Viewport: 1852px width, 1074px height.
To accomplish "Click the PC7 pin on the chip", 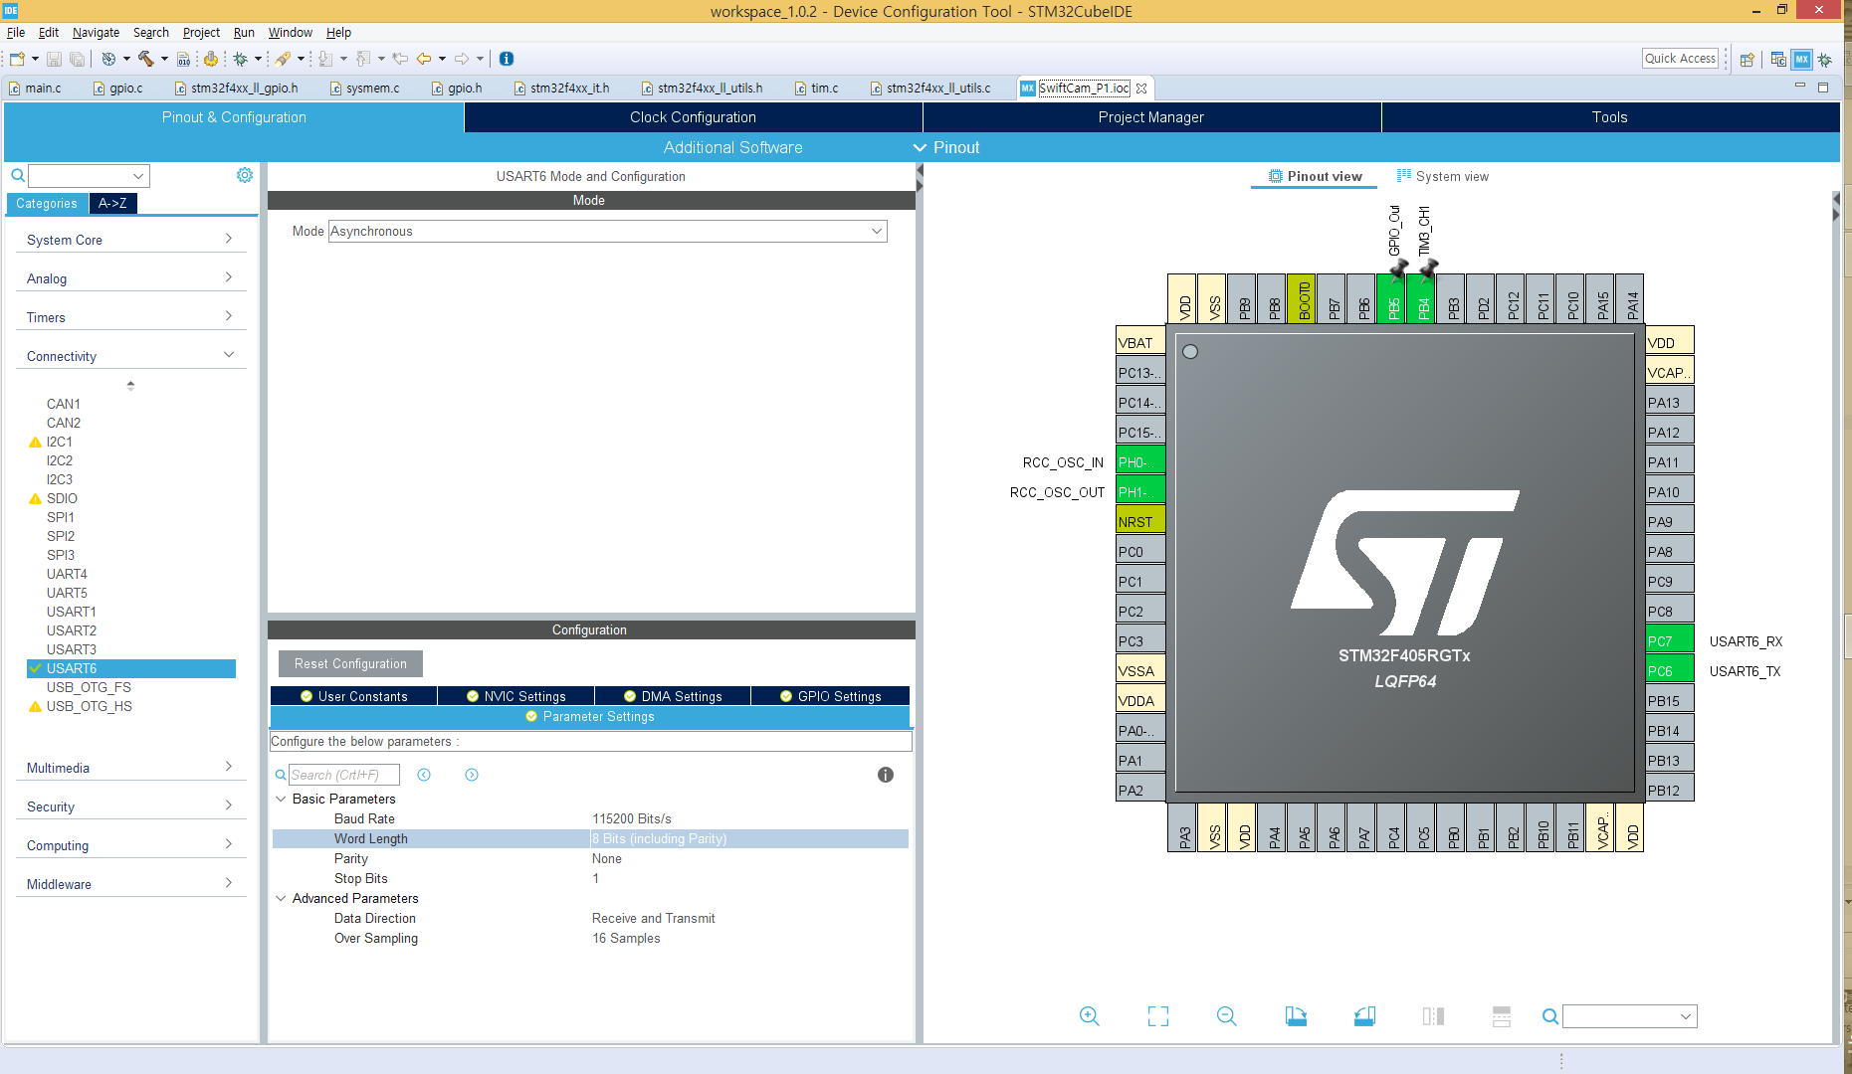I will tap(1670, 640).
